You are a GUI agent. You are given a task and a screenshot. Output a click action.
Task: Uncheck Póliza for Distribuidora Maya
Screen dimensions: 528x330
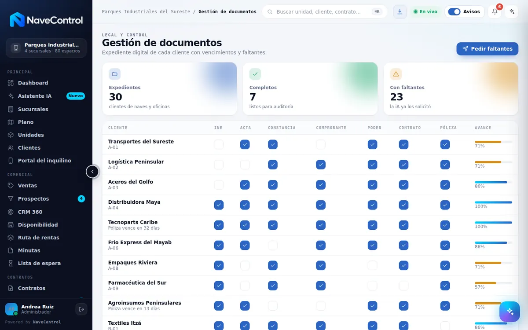coord(445,205)
